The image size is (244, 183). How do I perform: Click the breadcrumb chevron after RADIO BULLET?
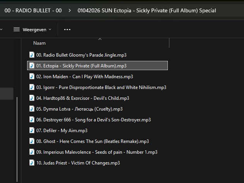click(x=70, y=10)
